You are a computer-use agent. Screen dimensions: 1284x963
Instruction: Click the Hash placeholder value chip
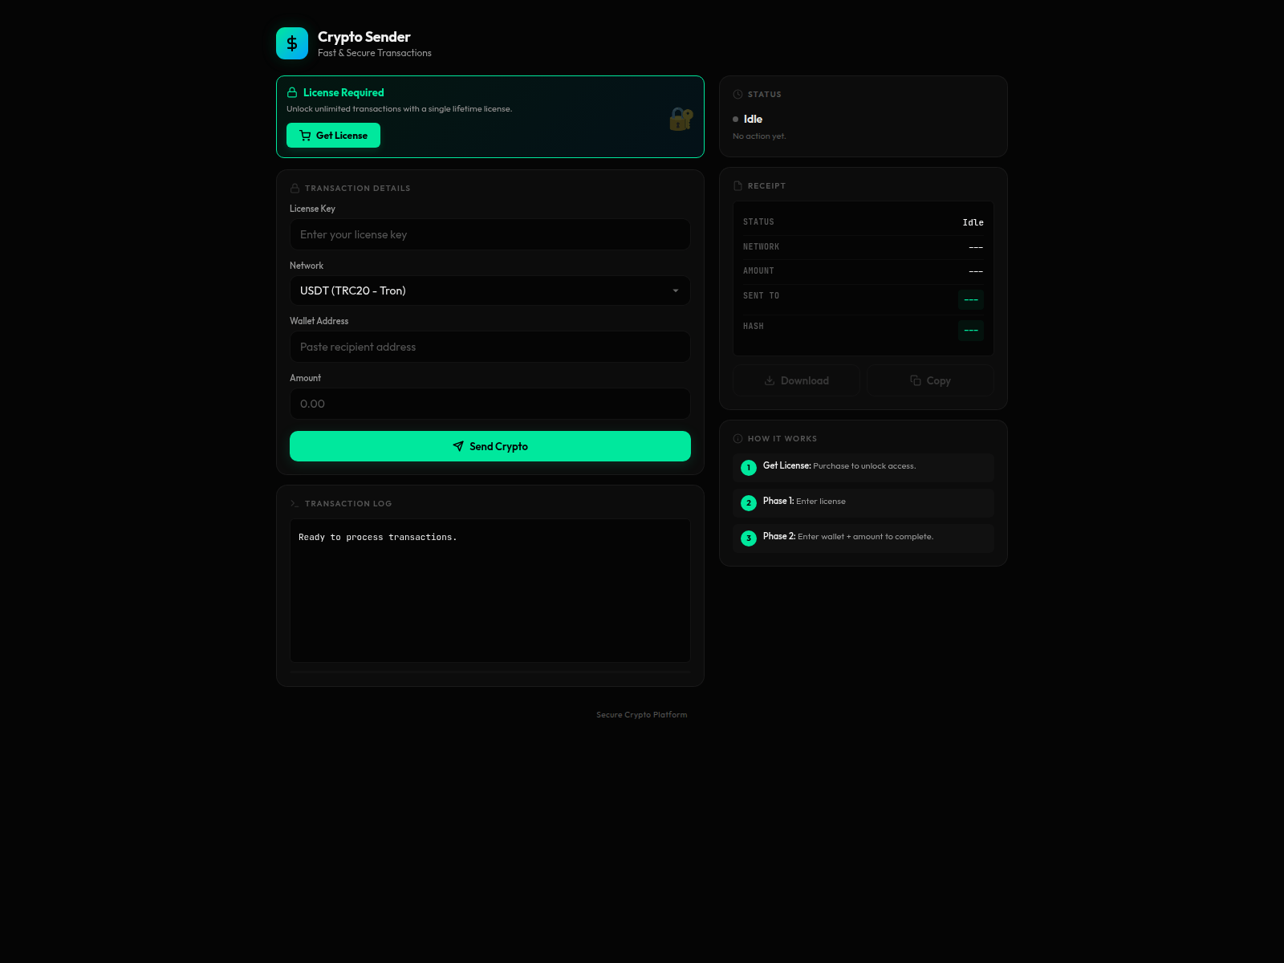[x=971, y=330]
